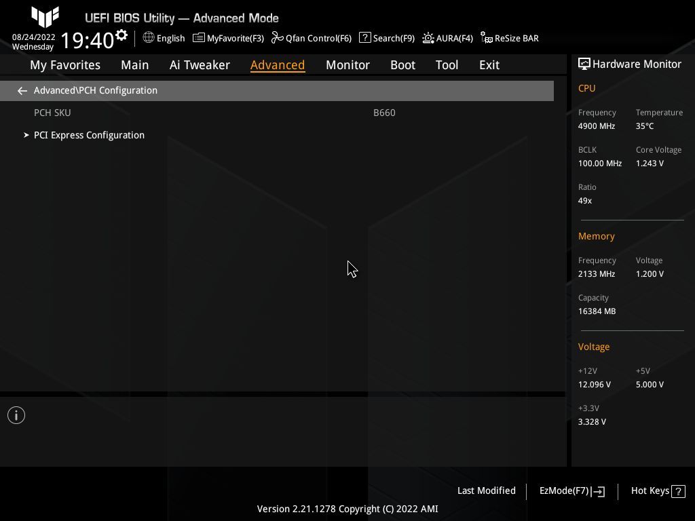
Task: Click Qfan Control(F6) label
Action: click(x=318, y=39)
